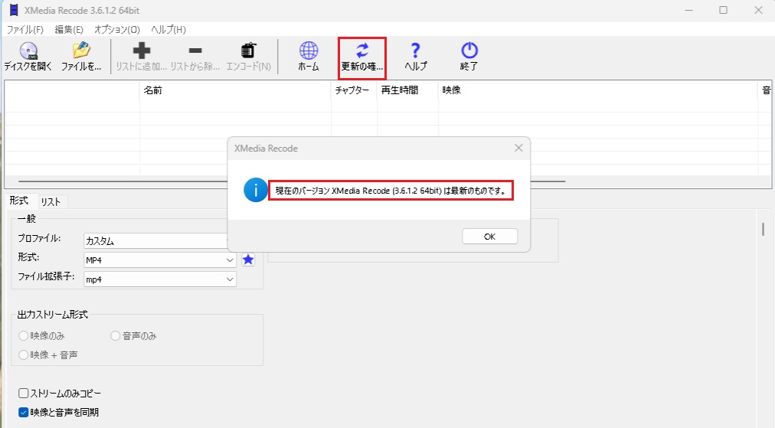Click the 映像 column header
The image size is (775, 428).
click(x=598, y=90)
